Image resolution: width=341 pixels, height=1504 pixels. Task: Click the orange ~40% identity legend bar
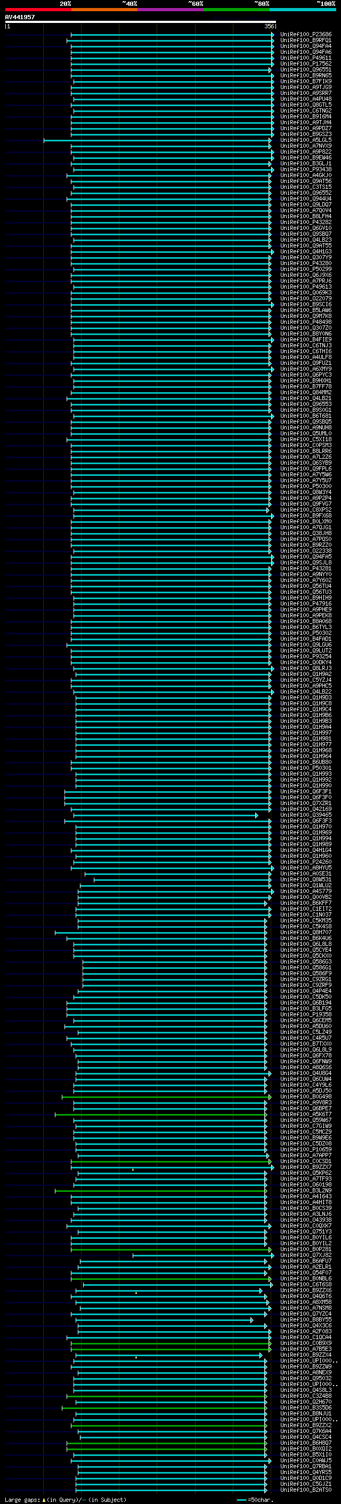click(104, 10)
